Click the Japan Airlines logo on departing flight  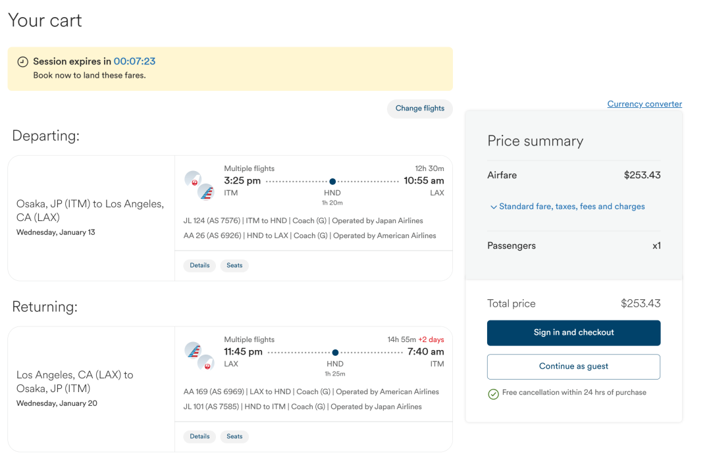point(193,179)
